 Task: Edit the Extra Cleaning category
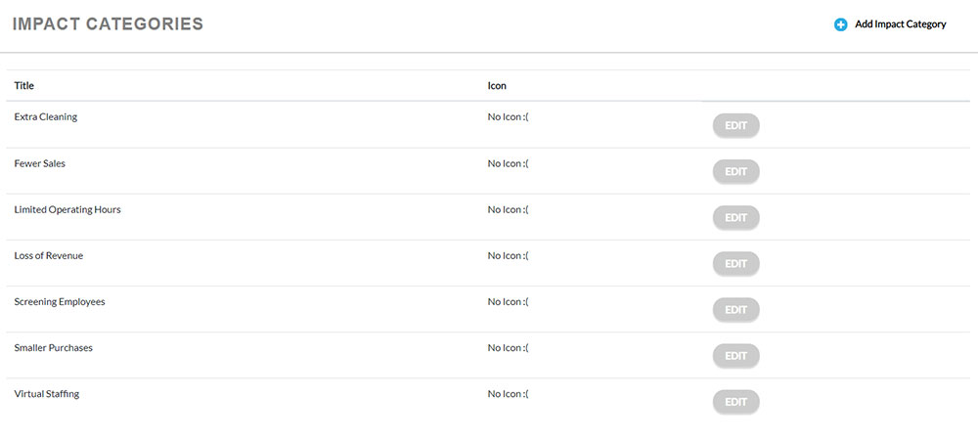click(x=735, y=125)
